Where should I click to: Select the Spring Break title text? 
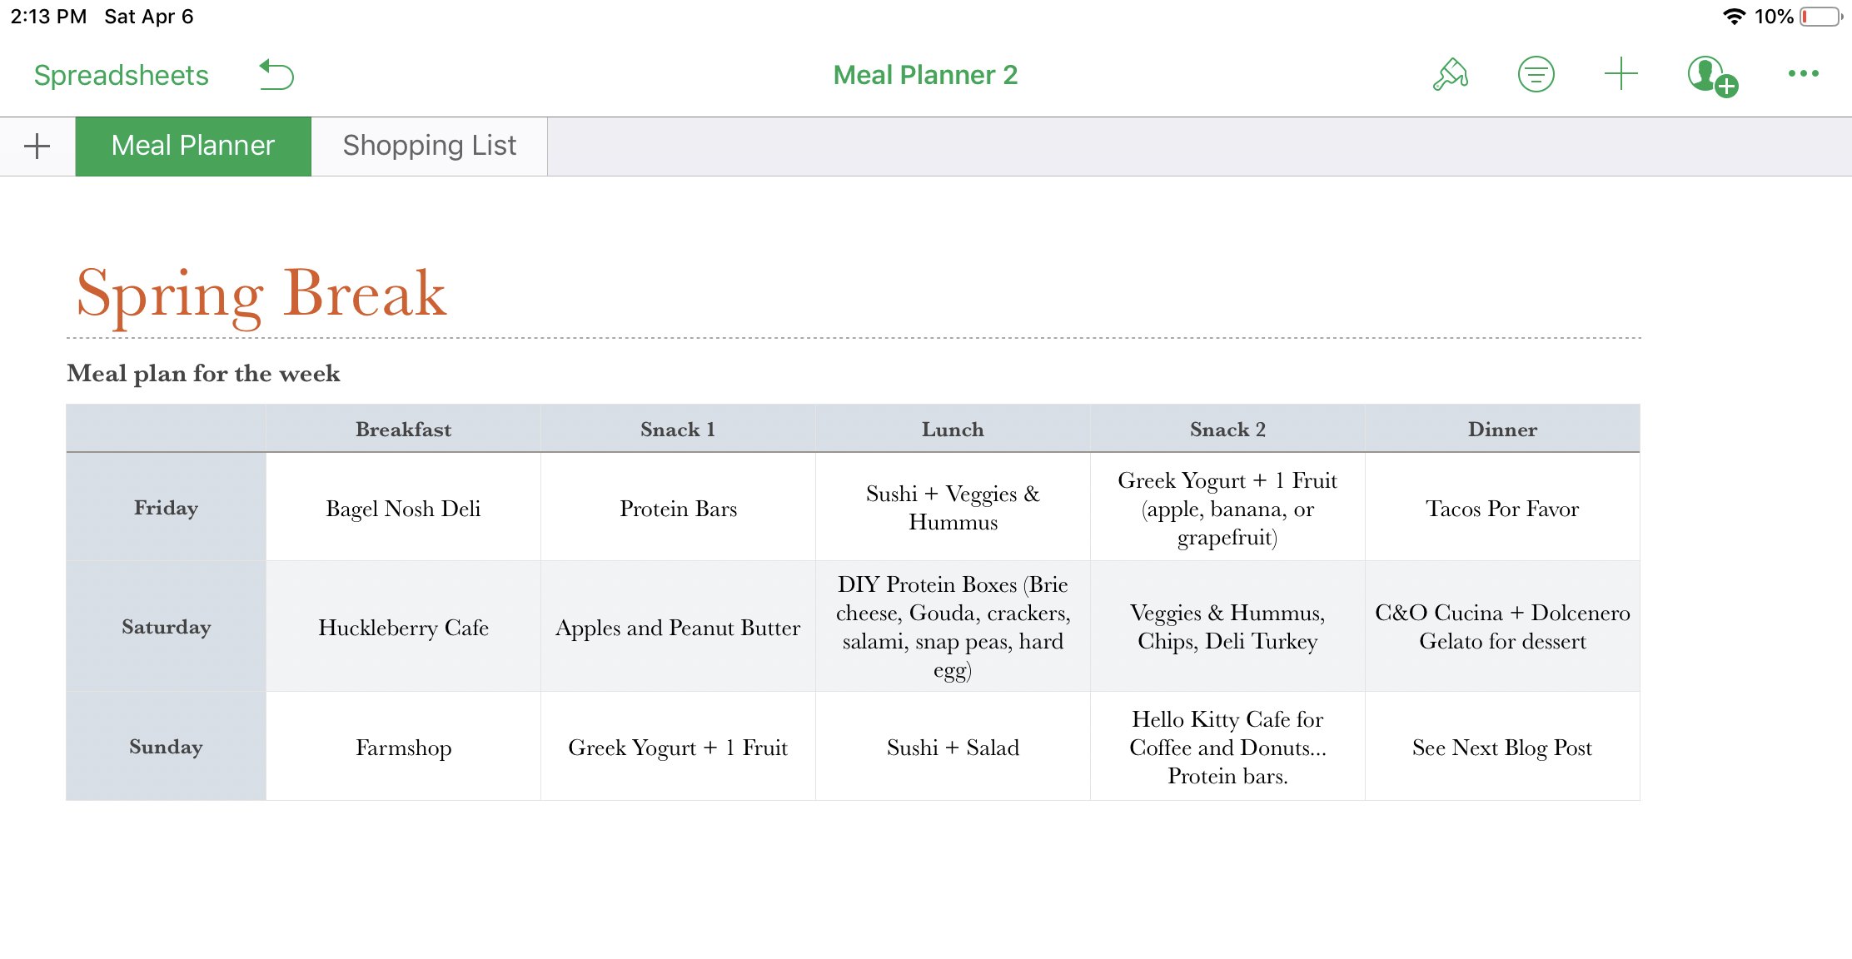point(261,294)
